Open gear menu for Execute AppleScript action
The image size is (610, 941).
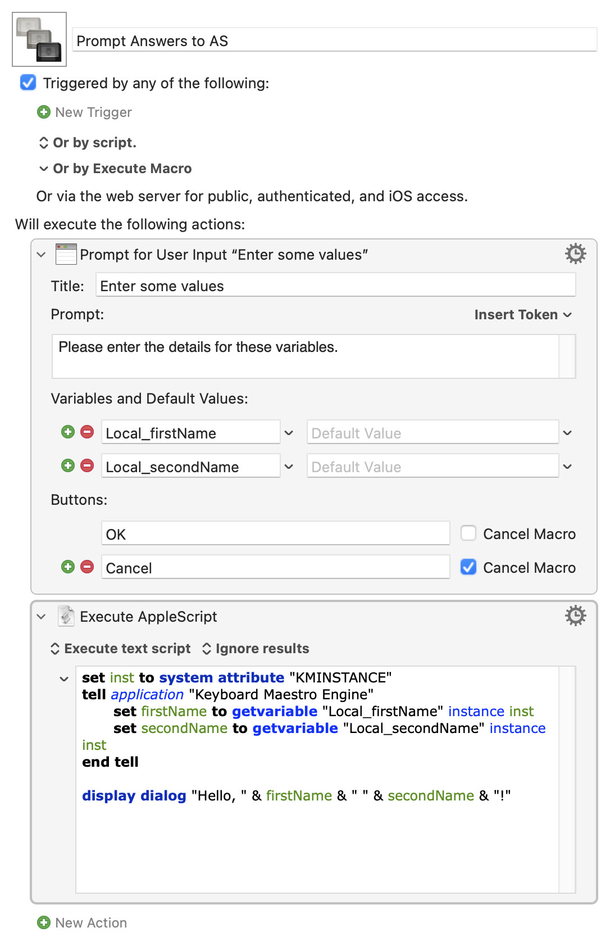point(575,616)
